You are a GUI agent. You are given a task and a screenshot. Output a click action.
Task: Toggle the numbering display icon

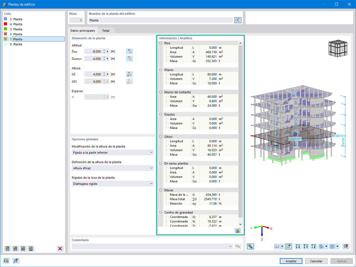click(x=277, y=246)
